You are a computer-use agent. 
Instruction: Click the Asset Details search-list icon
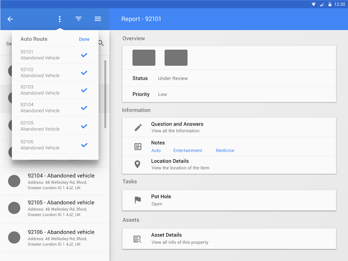(138, 239)
